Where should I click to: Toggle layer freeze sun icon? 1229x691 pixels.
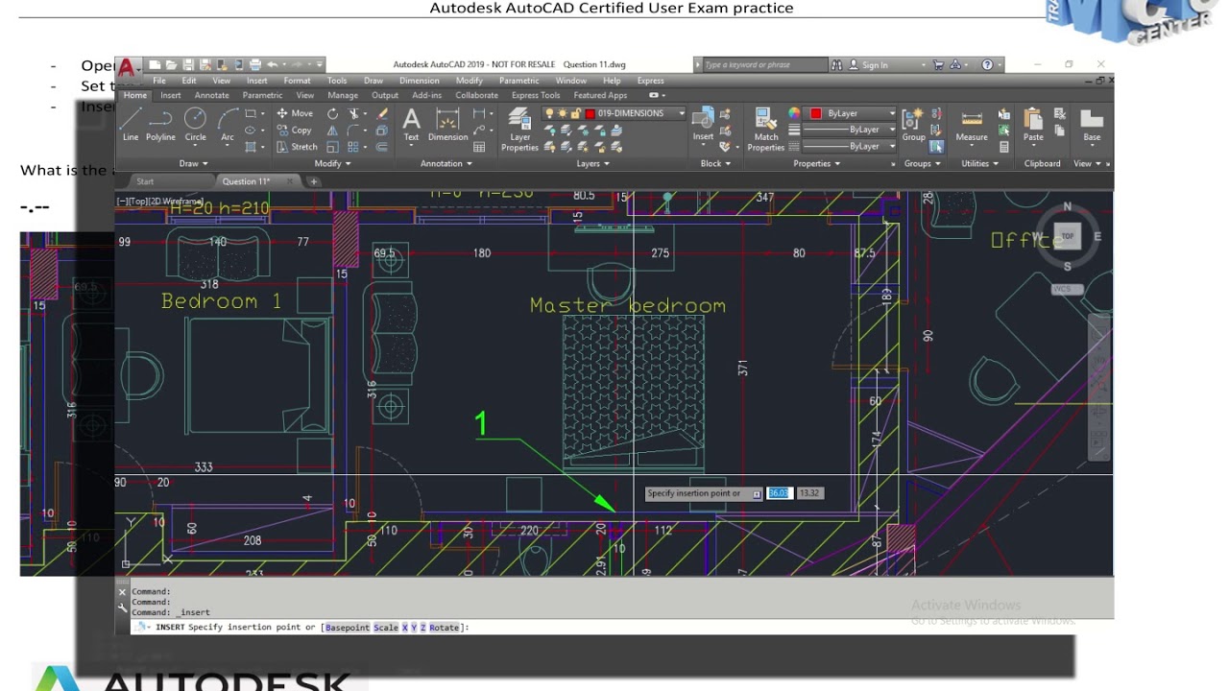[563, 113]
